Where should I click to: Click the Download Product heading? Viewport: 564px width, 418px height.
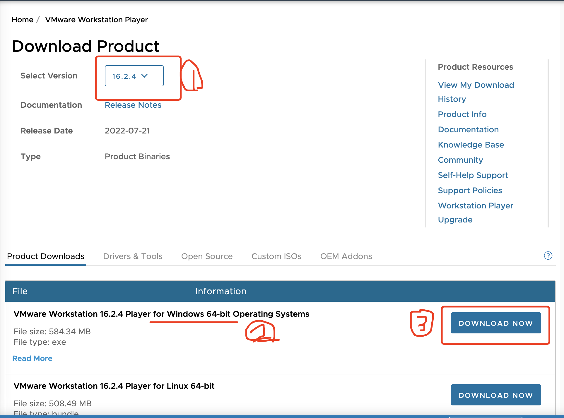(x=86, y=46)
